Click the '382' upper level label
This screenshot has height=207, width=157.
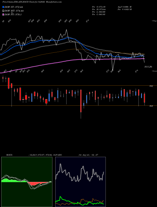pos(151,86)
